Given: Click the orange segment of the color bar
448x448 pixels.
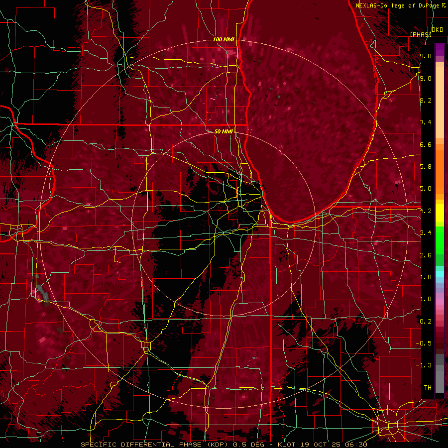Looking at the screenshot, I should [440, 171].
